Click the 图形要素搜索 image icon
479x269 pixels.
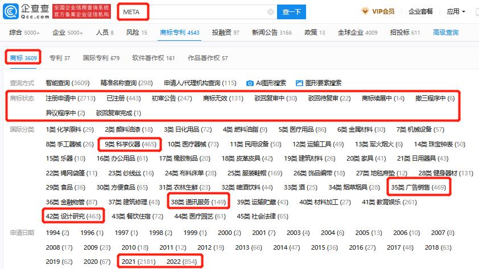[299, 83]
